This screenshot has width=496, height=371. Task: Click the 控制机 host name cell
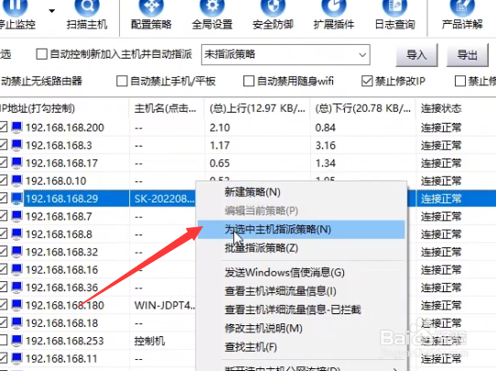(x=149, y=341)
